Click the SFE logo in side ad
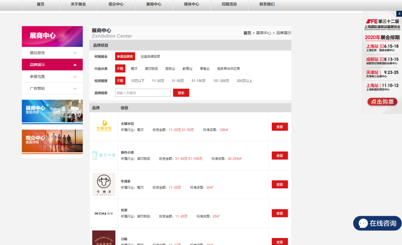 tap(372, 21)
